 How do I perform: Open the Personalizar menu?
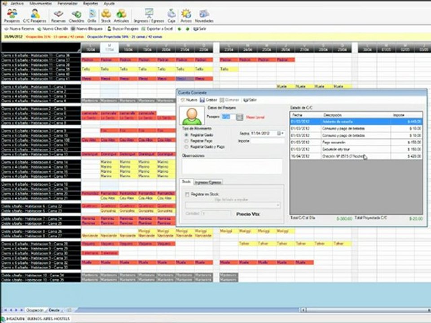(68, 4)
